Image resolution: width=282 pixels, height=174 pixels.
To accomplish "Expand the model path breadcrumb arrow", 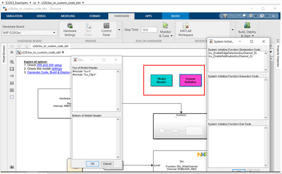I will click(x=63, y=52).
